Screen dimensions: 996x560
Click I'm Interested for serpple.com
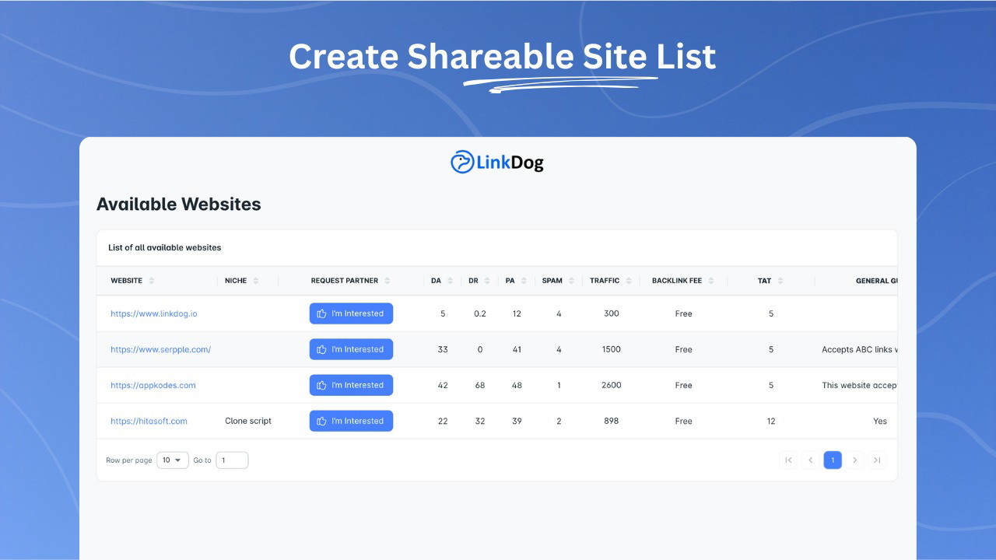click(x=351, y=349)
